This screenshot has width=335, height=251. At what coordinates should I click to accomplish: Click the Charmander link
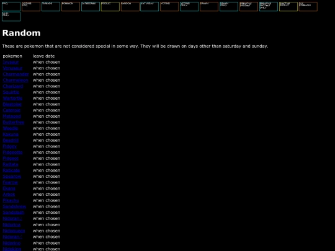16,74
